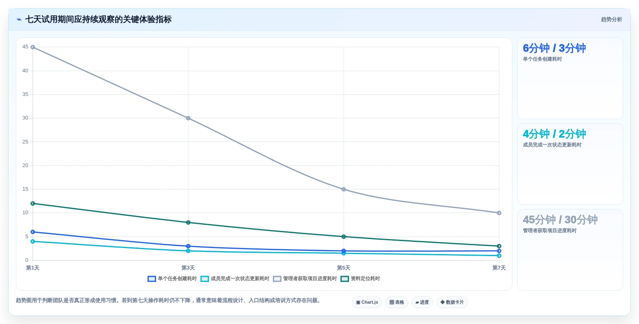Click the blue swatch for 单个任务创建耗时
The width and height of the screenshot is (639, 324).
point(152,279)
